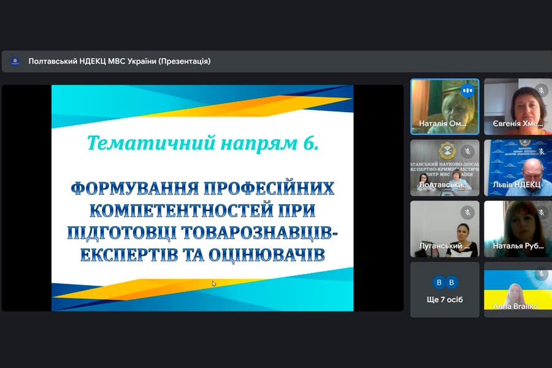
Task: Click the speaking indicator on Наталія Ом tile
Action: (x=467, y=90)
